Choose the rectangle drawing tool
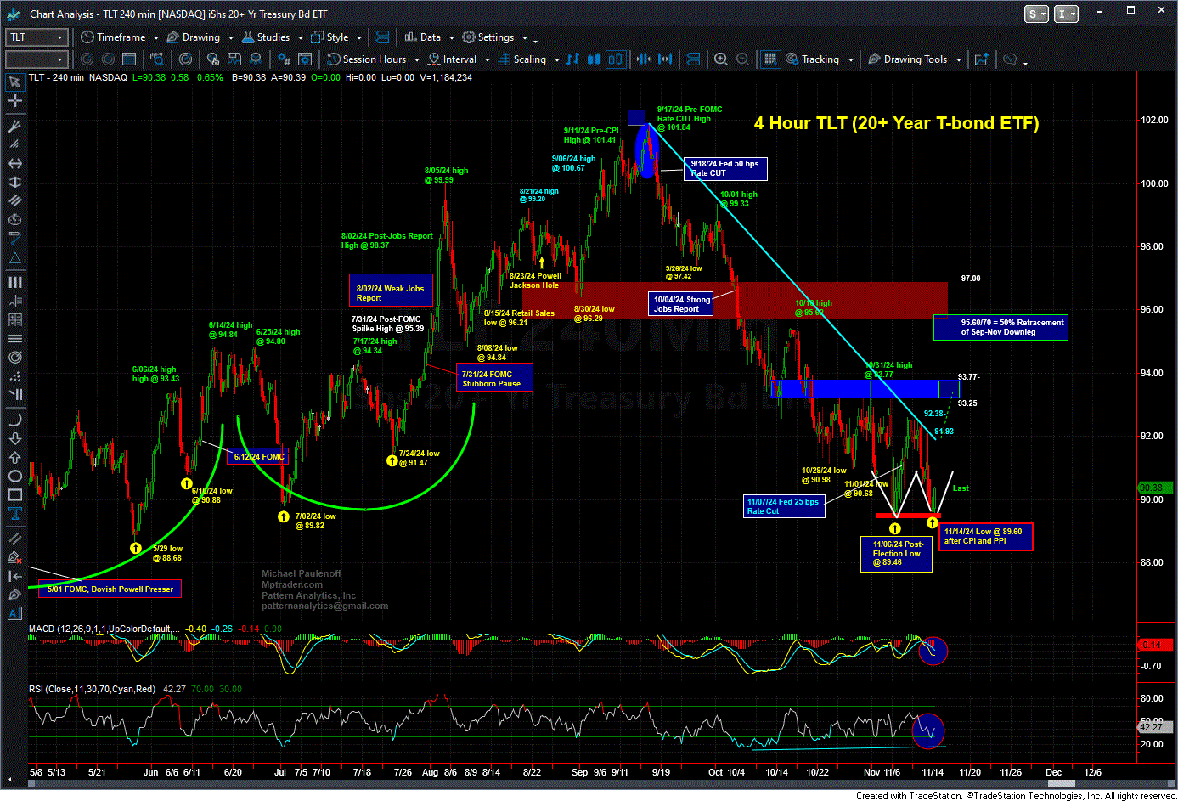 tap(14, 495)
